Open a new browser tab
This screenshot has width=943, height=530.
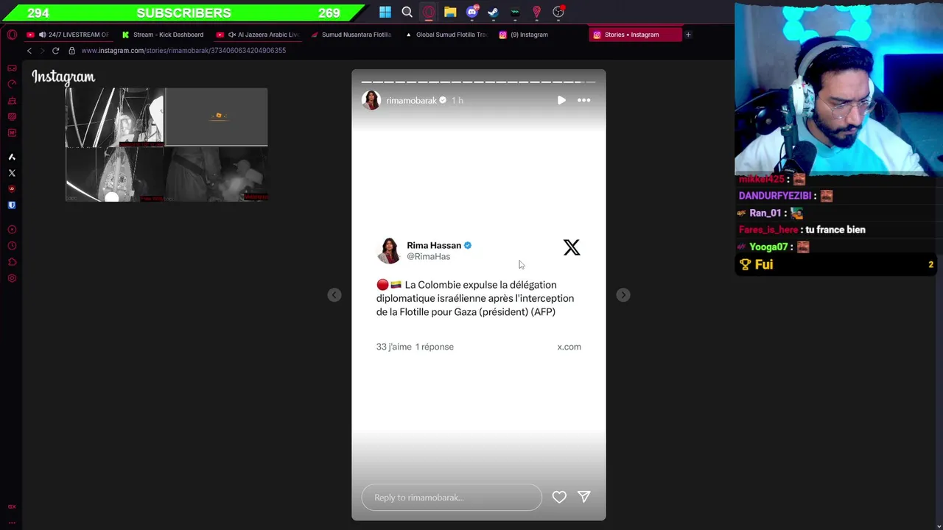point(688,35)
